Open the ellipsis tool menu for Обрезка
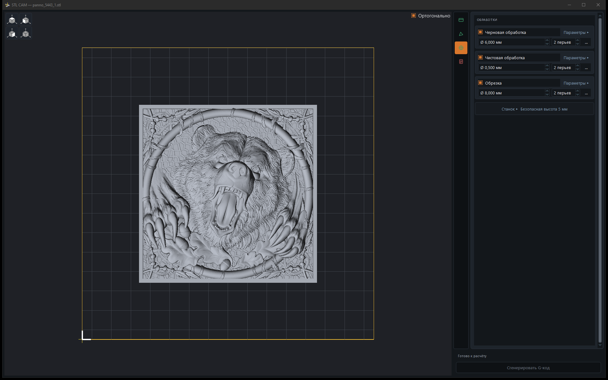Image resolution: width=608 pixels, height=380 pixels. point(586,93)
